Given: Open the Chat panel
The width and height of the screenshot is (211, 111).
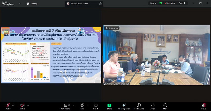Looking at the screenshot, I should 82,106.
